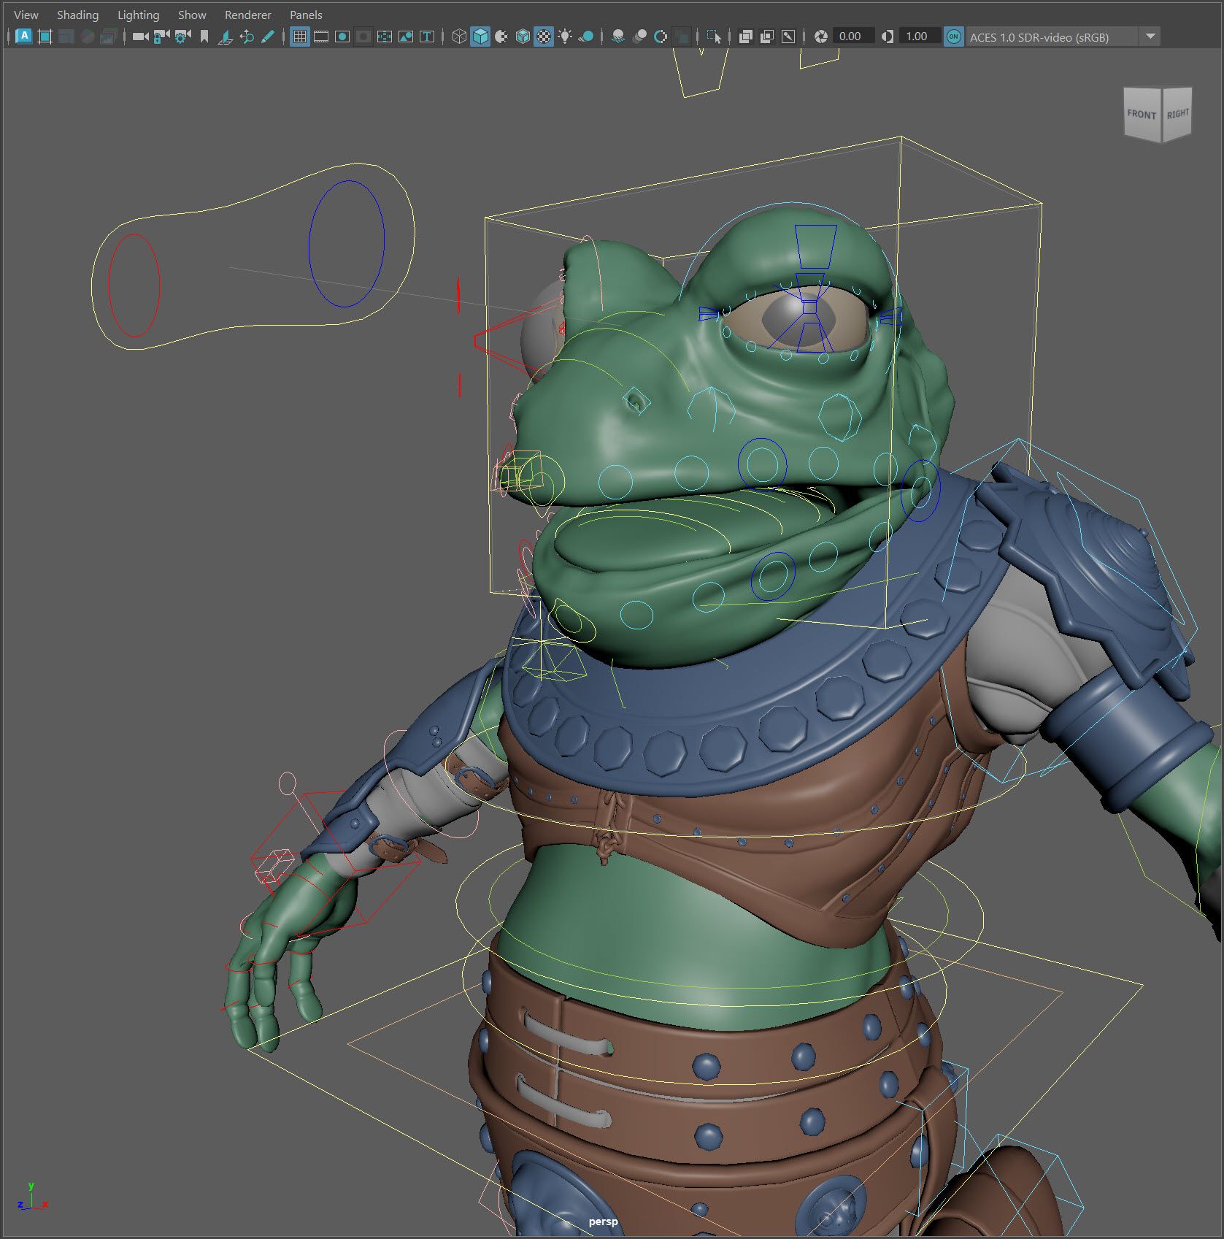Enable wireframe on shaded cube

pos(523,37)
